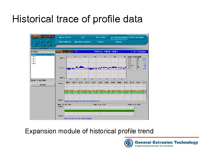Image resolution: width=202 pixels, height=151 pixels.
Task: Click the 2SIGMA statistics row
Action: pyautogui.click(x=137, y=65)
